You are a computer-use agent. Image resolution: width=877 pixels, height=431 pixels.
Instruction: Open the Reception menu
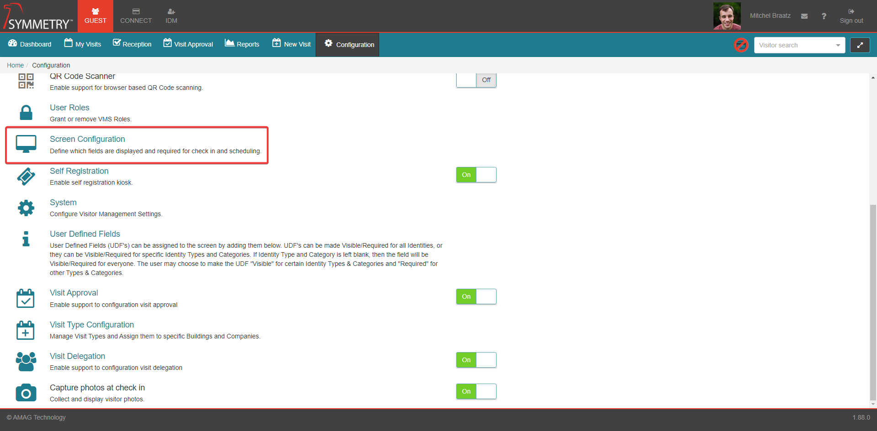click(132, 44)
